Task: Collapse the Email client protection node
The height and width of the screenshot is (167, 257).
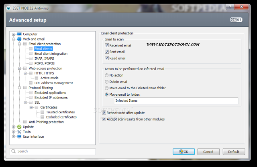Action: click(19, 44)
